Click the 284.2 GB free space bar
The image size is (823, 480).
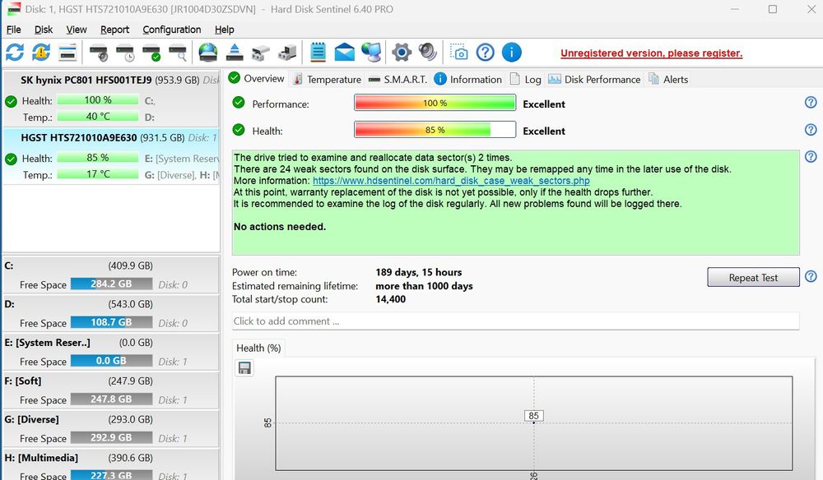(111, 284)
